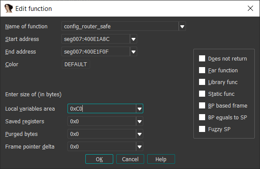The height and width of the screenshot is (169, 260).
Task: Click the IDA icon in title bar
Action: [9, 8]
